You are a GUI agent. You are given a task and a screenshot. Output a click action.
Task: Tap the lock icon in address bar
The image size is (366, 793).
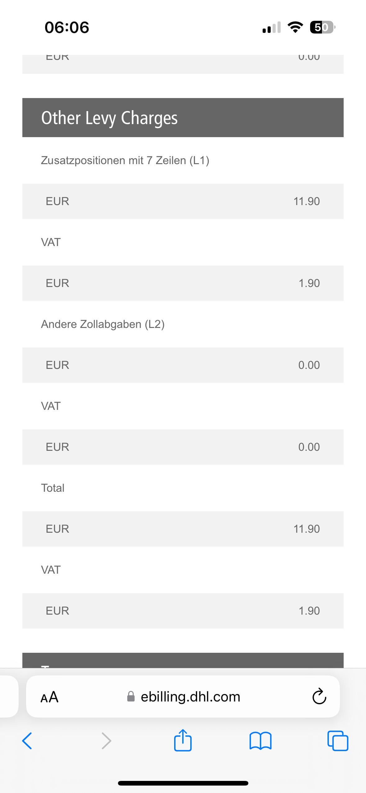131,697
